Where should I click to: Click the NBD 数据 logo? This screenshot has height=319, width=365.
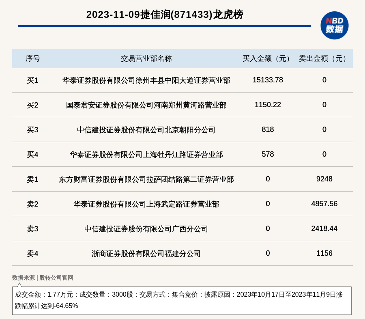click(x=334, y=26)
